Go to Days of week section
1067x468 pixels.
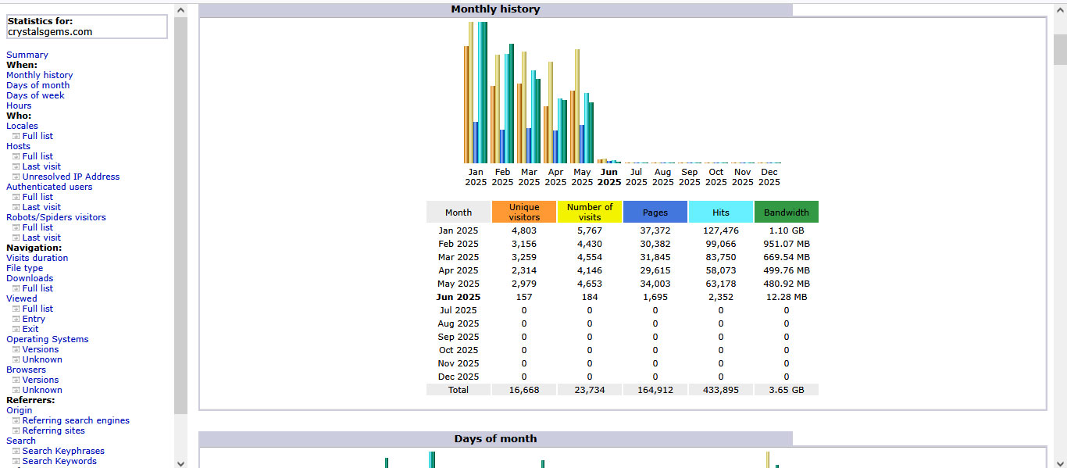(x=35, y=95)
